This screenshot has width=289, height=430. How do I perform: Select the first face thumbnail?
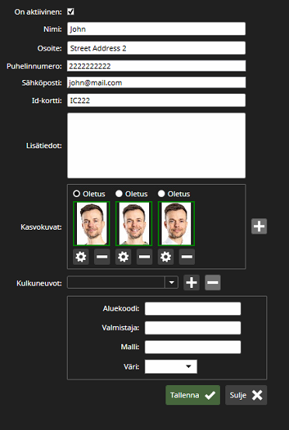(x=92, y=224)
